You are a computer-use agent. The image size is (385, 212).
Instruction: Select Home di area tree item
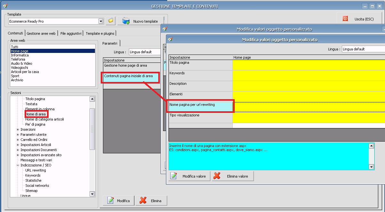click(36, 114)
